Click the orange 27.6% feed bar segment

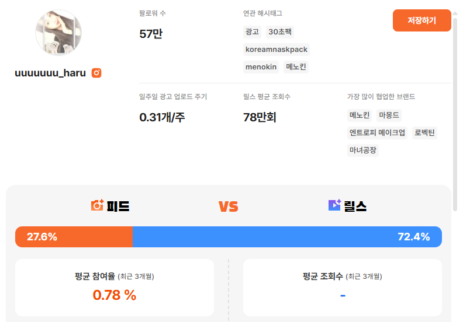coord(74,237)
